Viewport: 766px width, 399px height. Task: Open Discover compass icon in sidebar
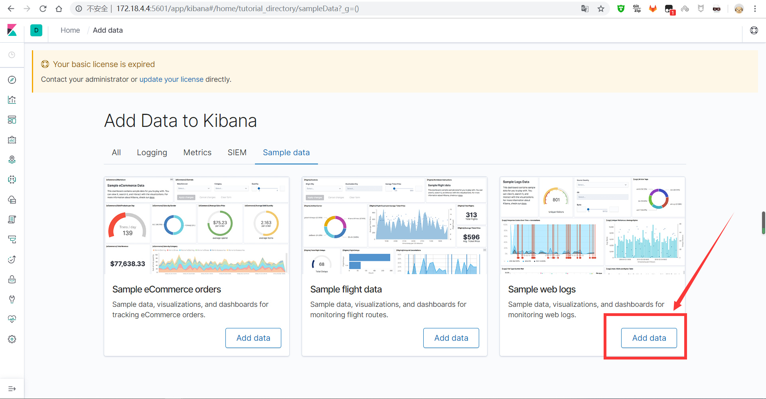(12, 80)
